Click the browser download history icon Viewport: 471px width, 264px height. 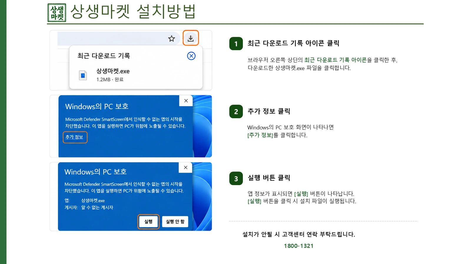(x=191, y=38)
